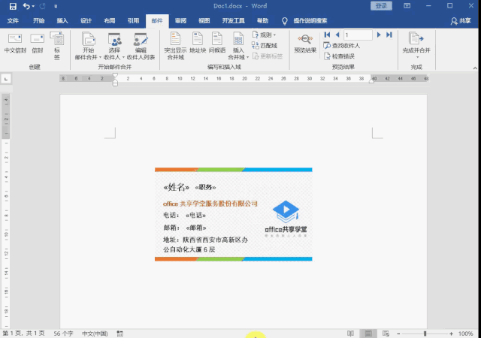This screenshot has height=338, width=481.
Task: Open 编辑收件人列表
Action: [x=141, y=46]
